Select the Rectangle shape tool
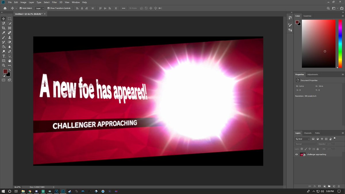This screenshot has height=194, width=345. point(4,61)
